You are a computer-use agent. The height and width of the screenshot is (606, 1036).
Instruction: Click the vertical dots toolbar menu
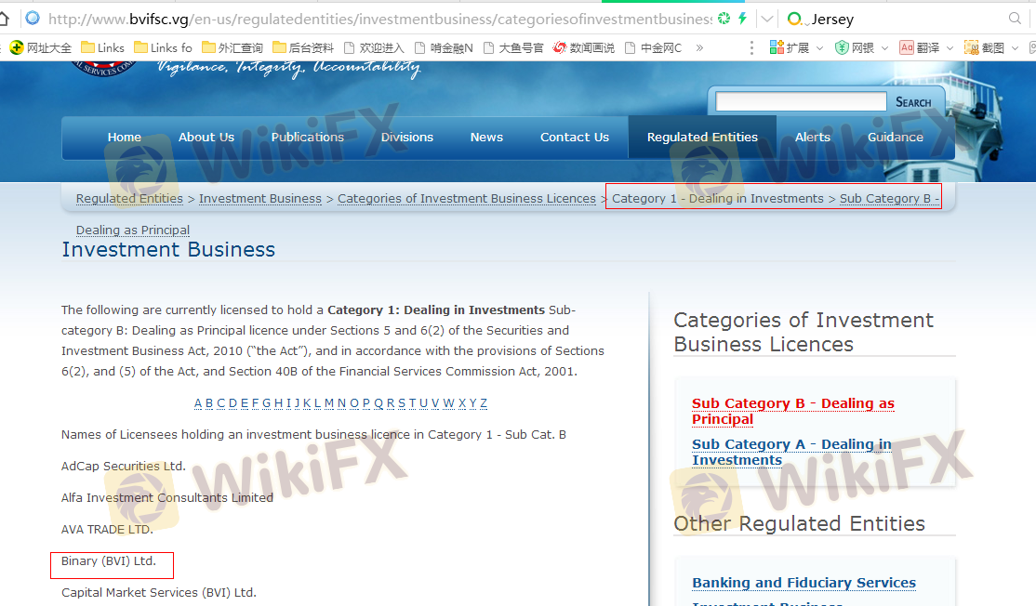click(751, 47)
